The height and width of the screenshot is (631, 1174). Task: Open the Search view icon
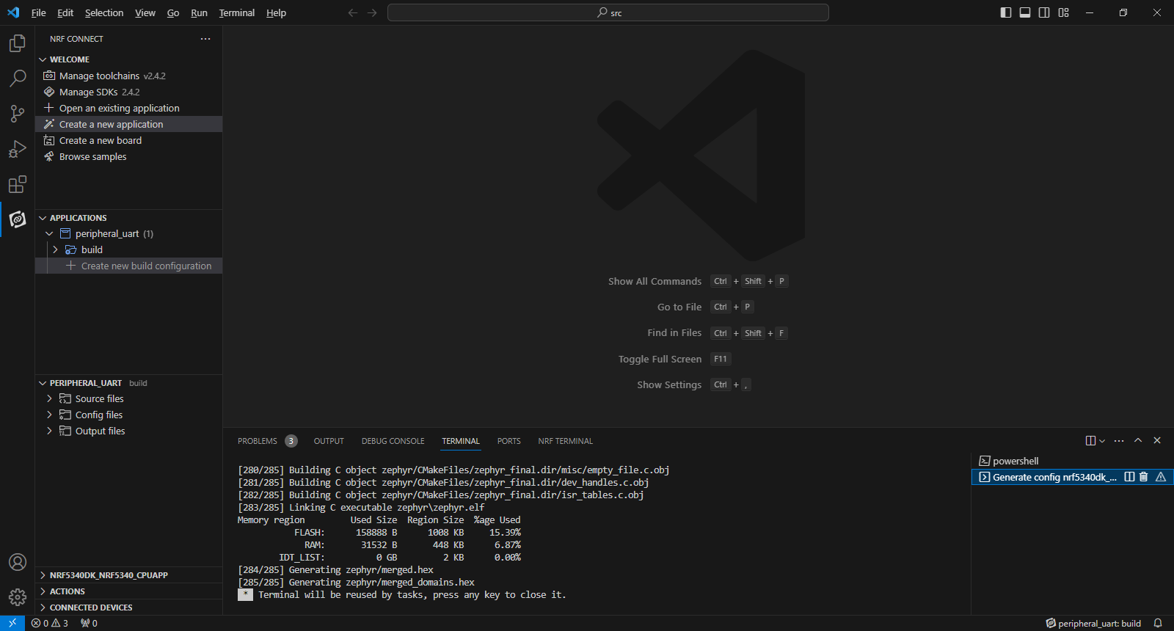(x=18, y=79)
